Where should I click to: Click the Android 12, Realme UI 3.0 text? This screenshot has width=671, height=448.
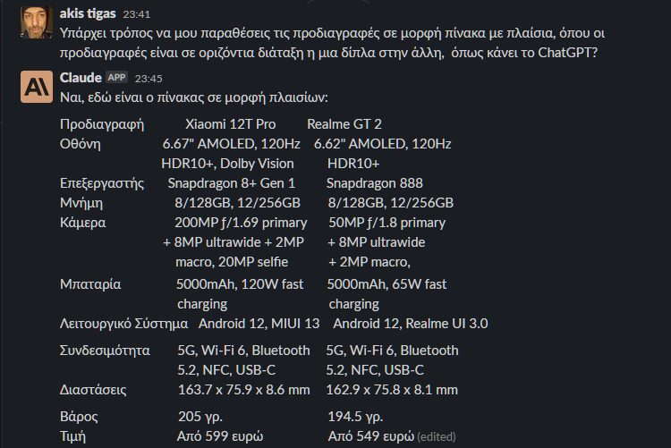pyautogui.click(x=411, y=324)
